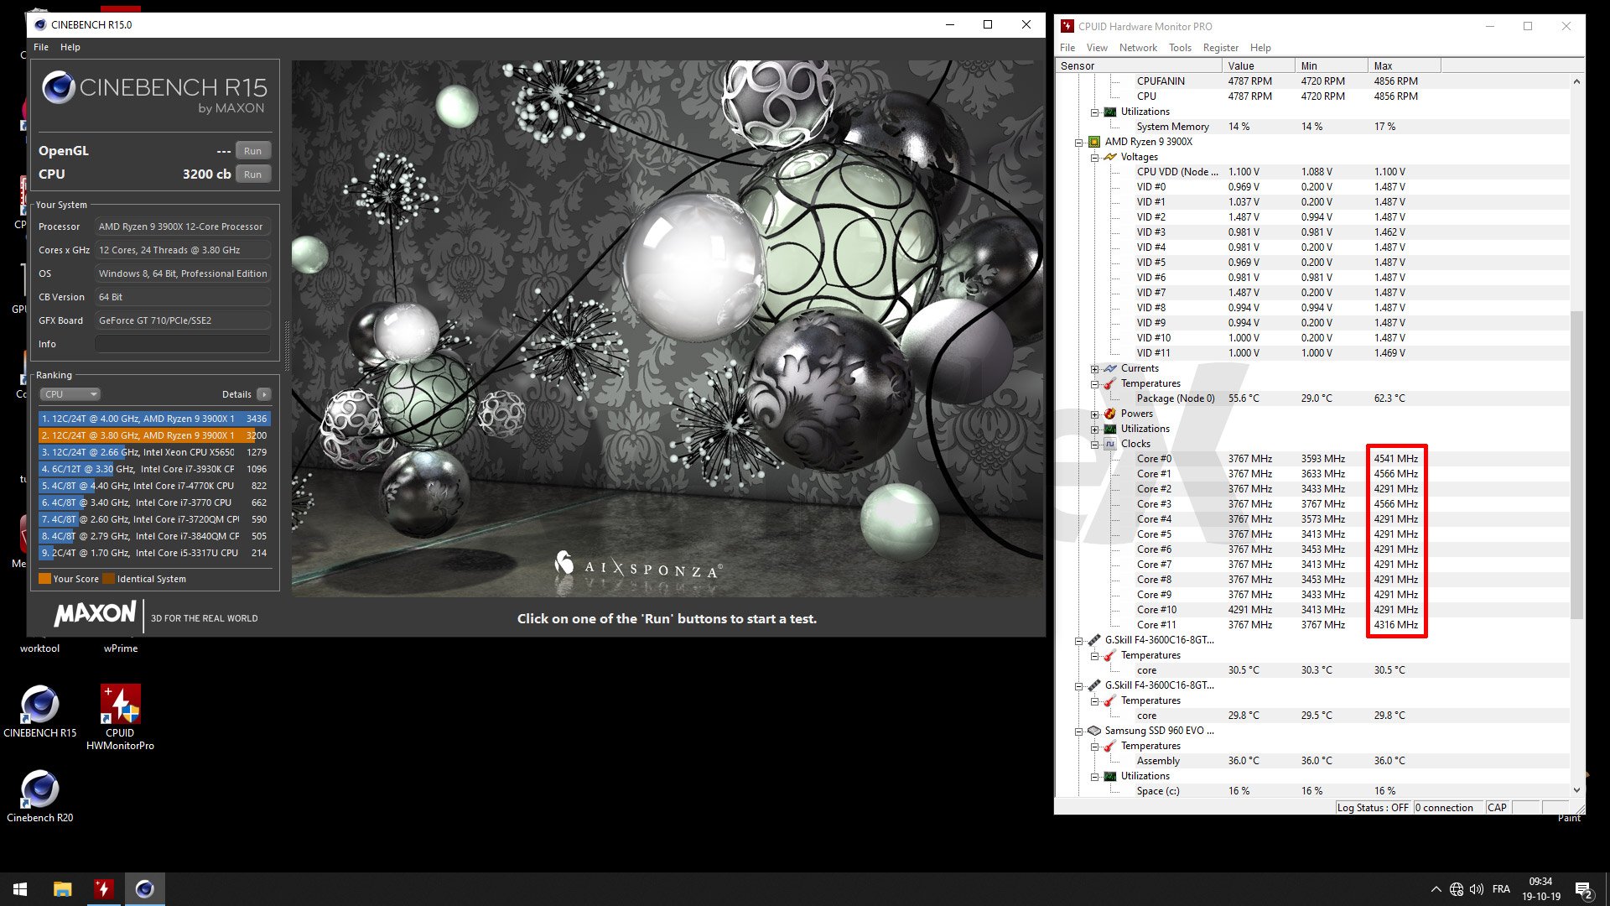This screenshot has width=1610, height=906.
Task: Click the Info input field
Action: (183, 344)
